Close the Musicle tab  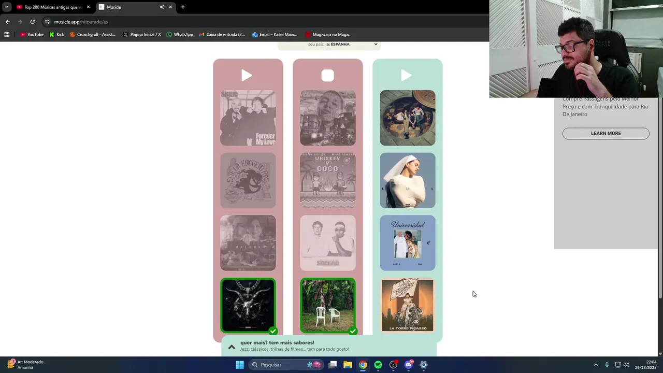pos(170,7)
